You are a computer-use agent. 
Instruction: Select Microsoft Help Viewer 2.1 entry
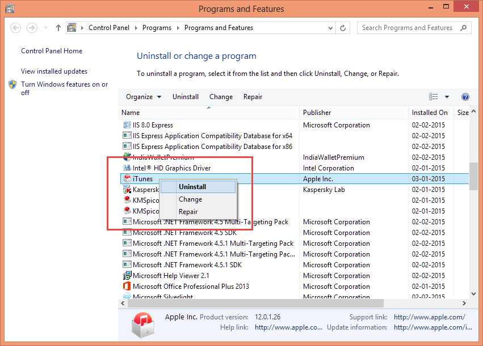(x=295, y=275)
